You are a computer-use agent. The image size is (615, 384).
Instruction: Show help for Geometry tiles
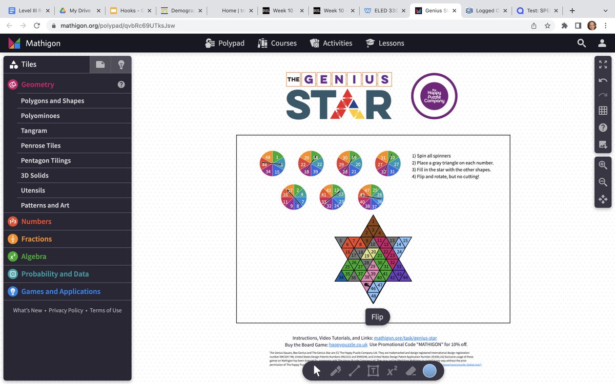[x=121, y=84]
